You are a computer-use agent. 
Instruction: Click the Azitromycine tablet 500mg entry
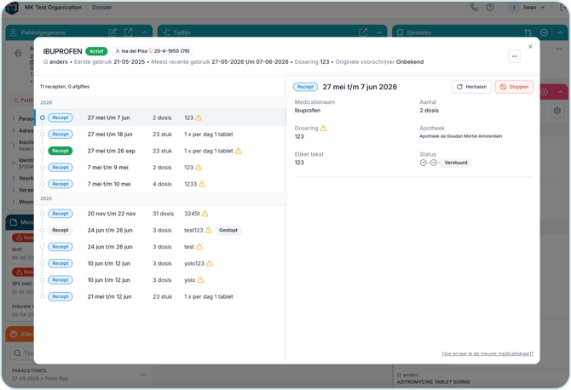(433, 381)
